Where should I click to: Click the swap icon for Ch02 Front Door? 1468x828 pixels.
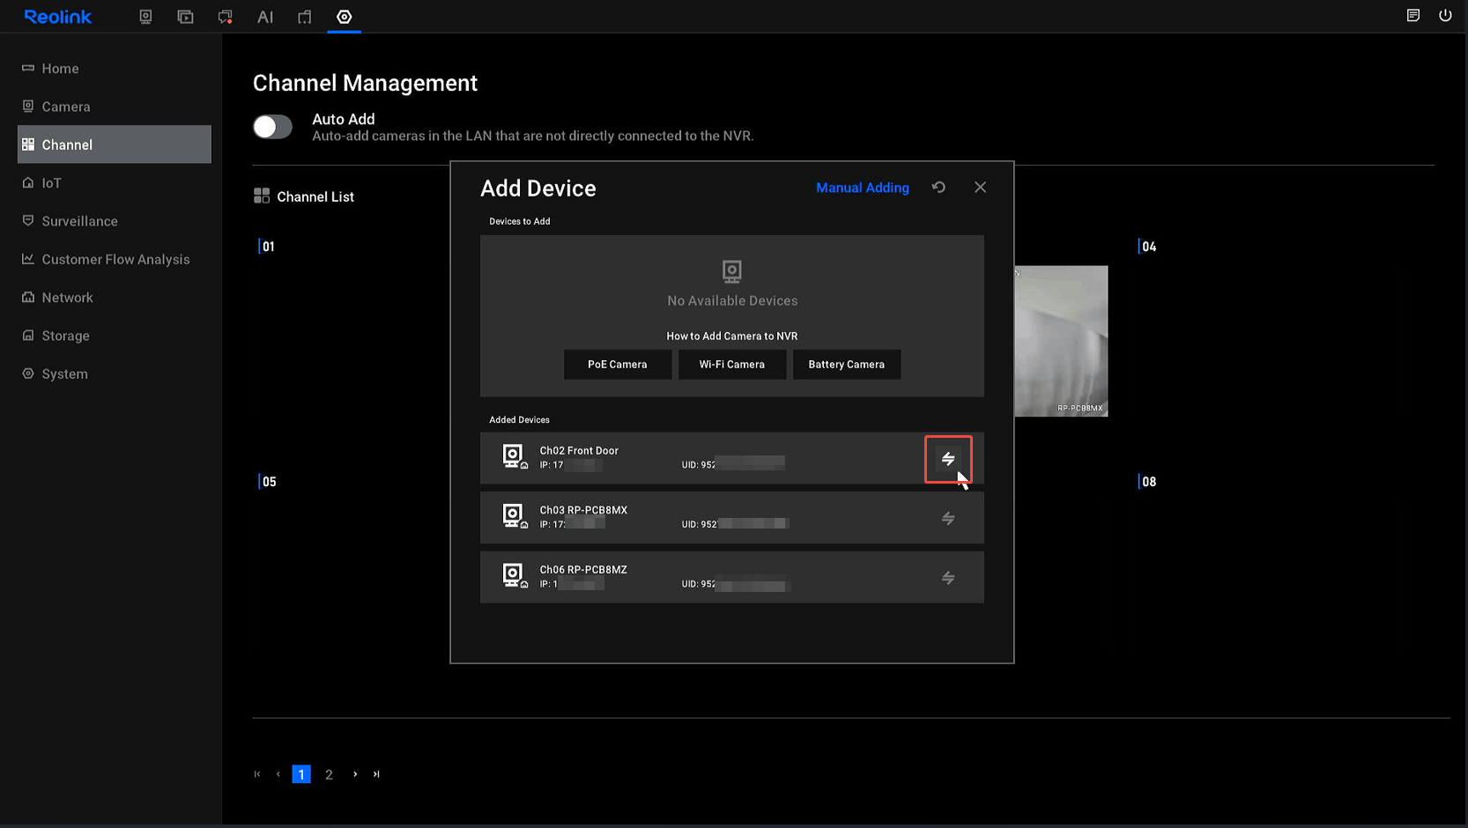click(x=948, y=459)
